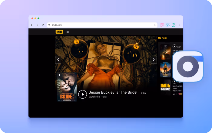The height and width of the screenshot is (133, 212).
Task: Close the browser window with red button
Action: 32,18
